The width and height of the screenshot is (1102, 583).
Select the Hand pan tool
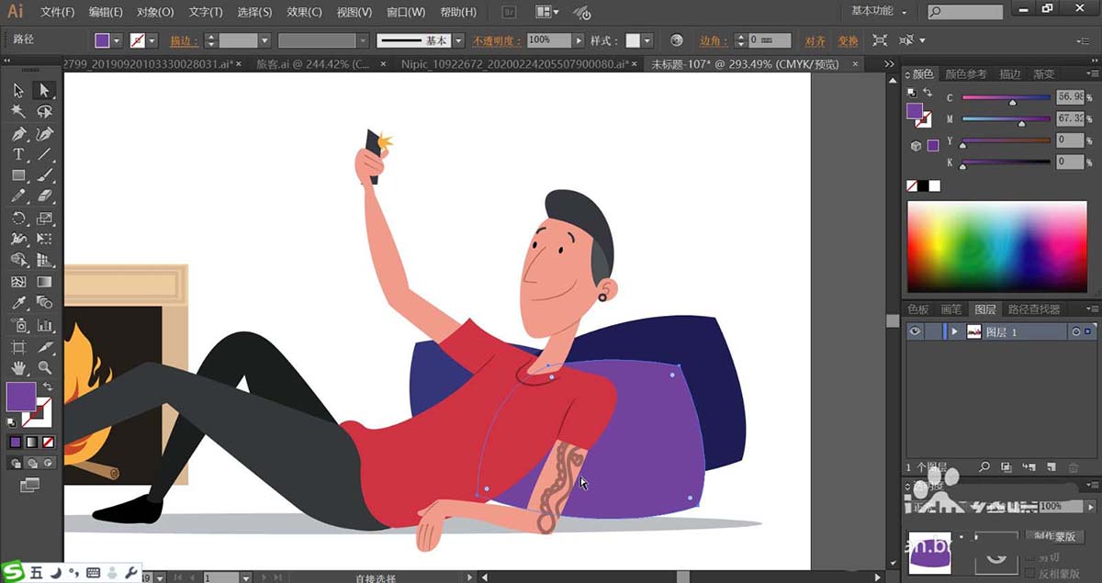click(x=18, y=367)
